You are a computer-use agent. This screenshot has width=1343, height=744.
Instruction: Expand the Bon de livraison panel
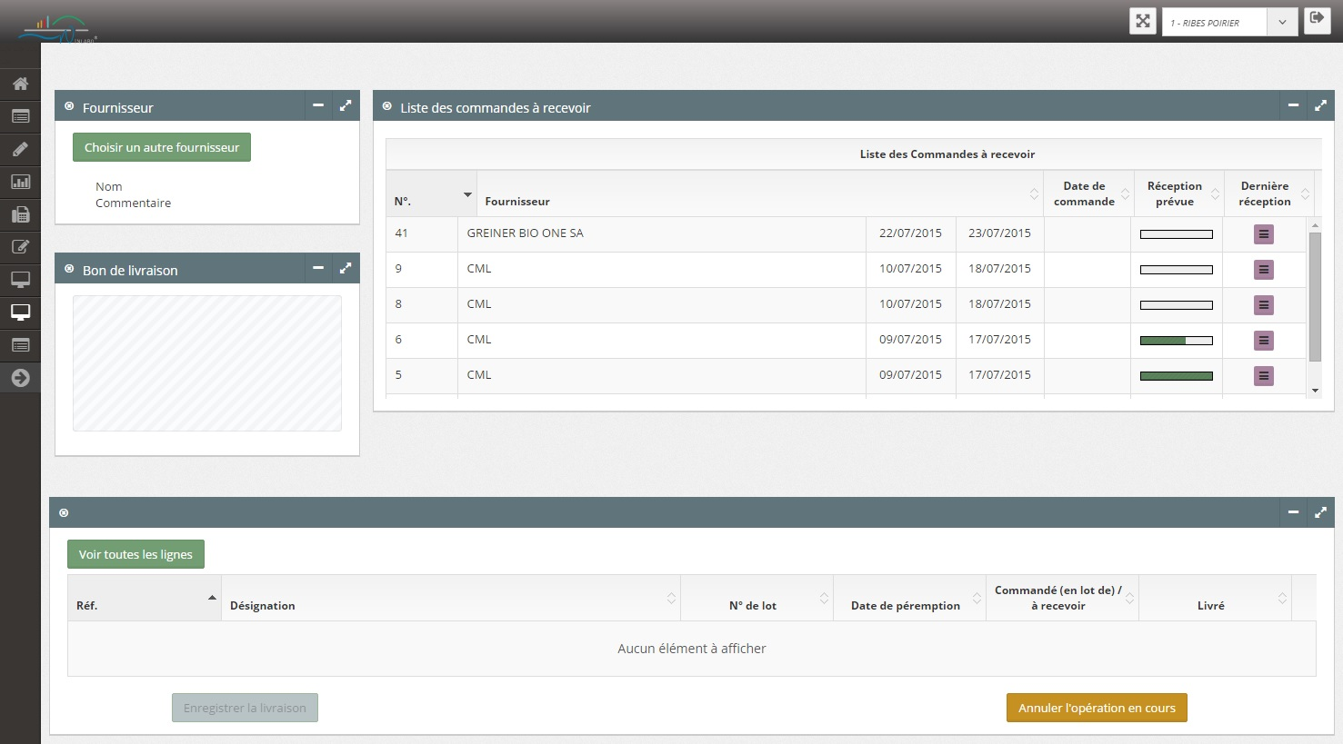coord(346,269)
